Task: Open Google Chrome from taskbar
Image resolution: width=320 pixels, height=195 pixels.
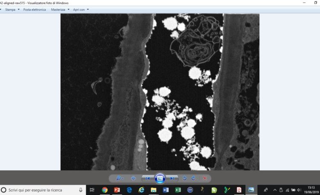Action: 105,190
